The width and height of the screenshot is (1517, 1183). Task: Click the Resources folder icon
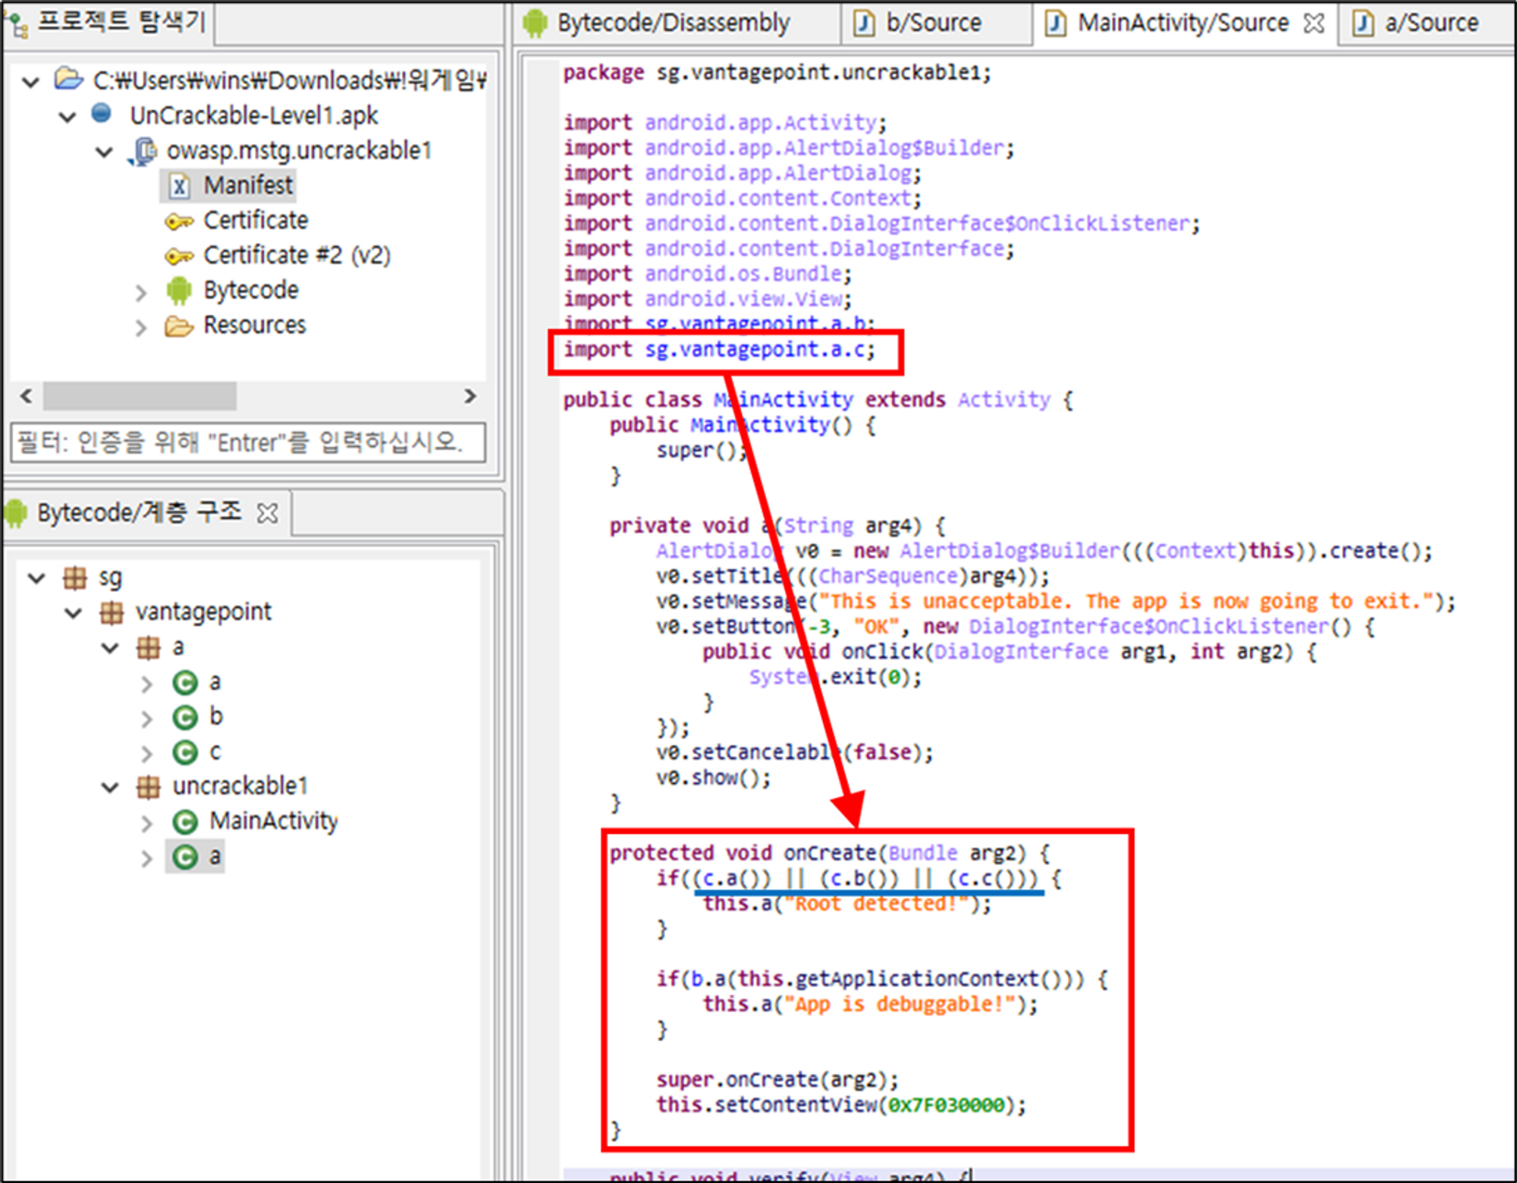[179, 326]
